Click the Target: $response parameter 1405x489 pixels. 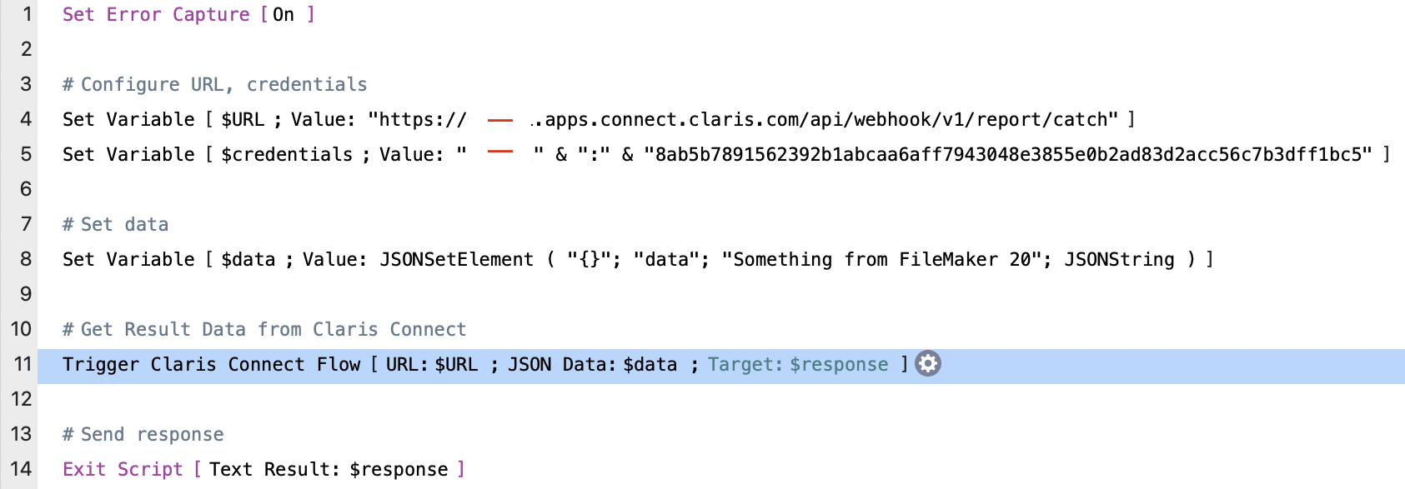tap(797, 365)
